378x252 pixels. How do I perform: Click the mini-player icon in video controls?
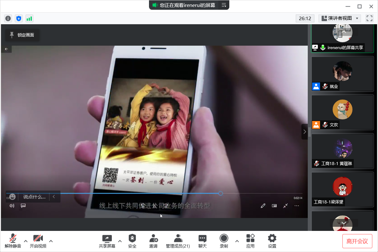(274, 206)
